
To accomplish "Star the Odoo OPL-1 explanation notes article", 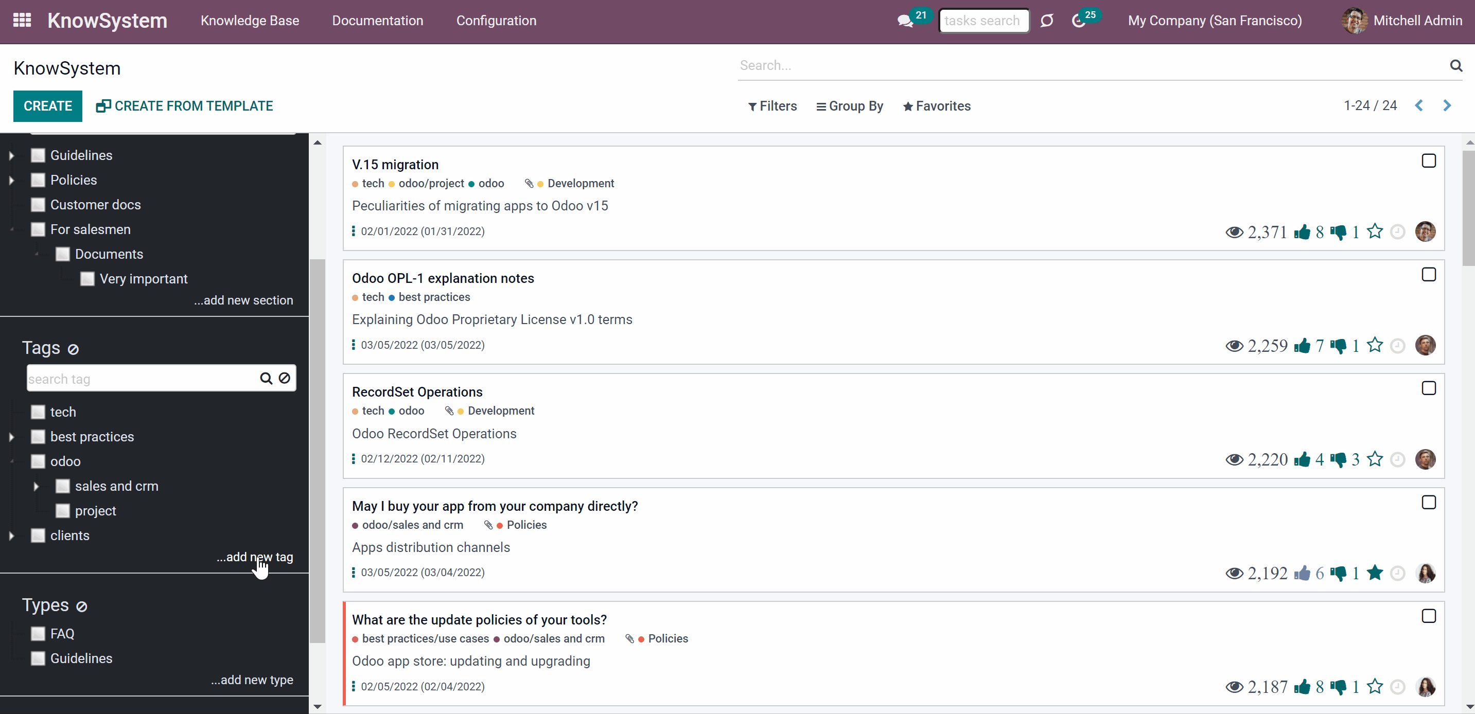I will click(x=1375, y=345).
